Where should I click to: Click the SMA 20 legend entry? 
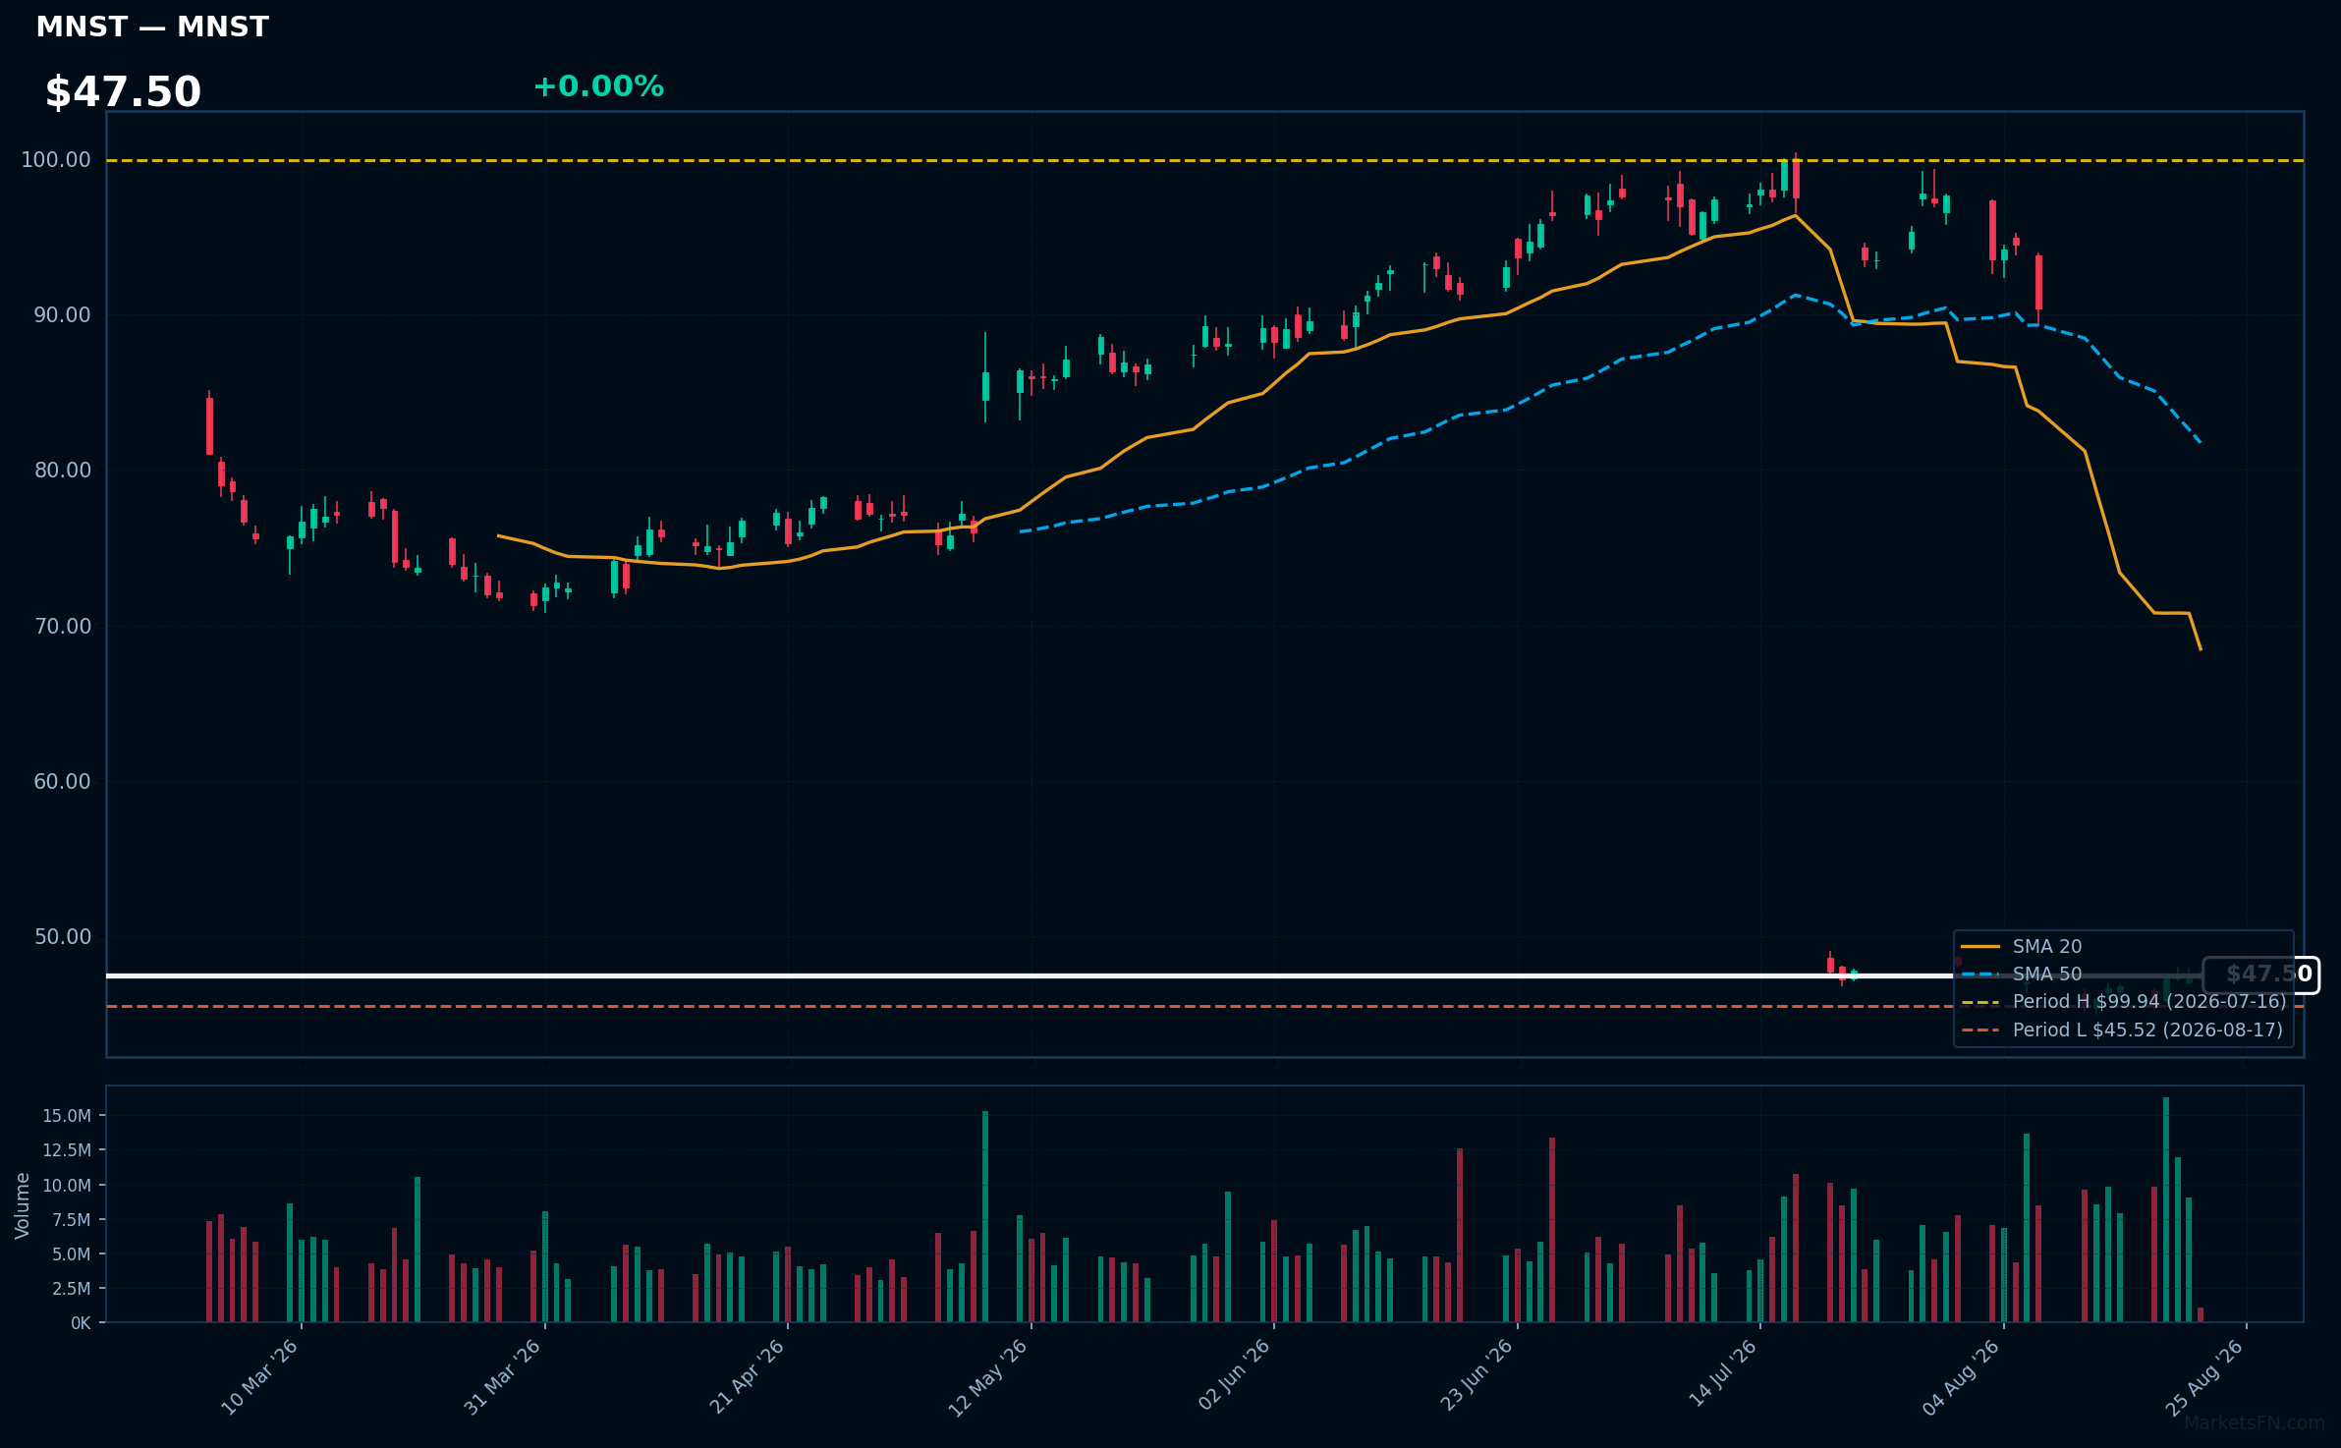pos(2022,946)
